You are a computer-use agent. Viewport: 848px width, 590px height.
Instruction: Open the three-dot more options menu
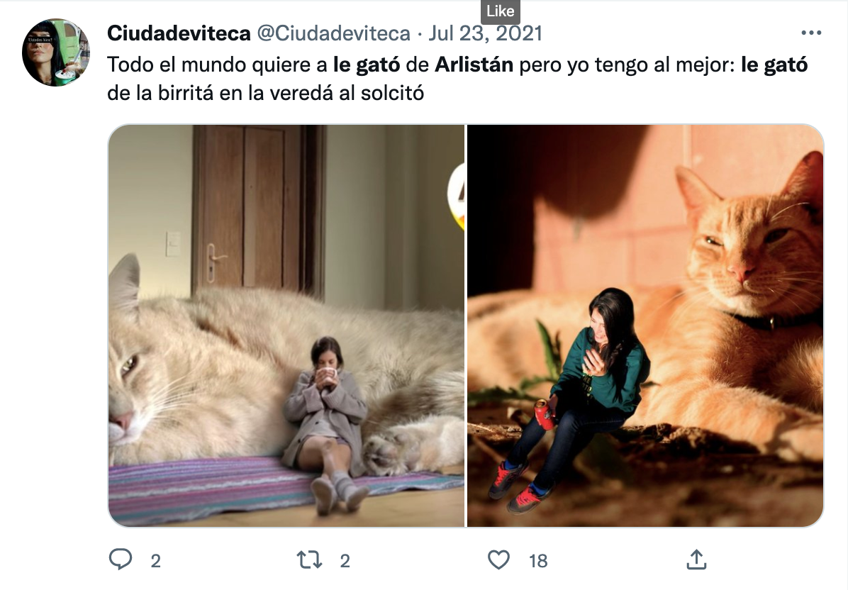point(811,33)
